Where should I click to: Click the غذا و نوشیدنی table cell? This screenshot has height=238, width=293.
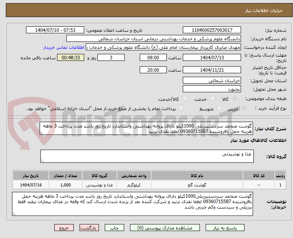pos(99,185)
